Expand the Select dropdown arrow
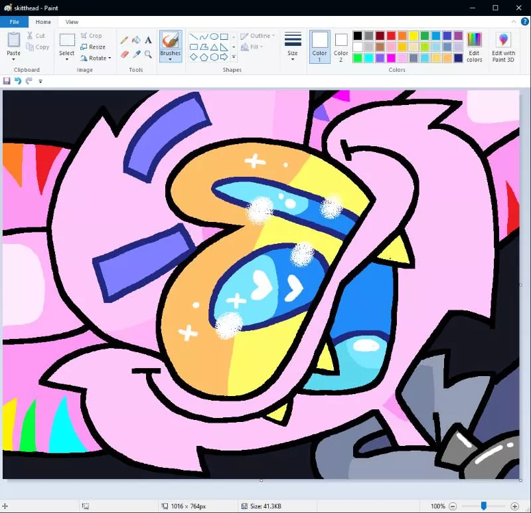The image size is (531, 513). coord(67,60)
